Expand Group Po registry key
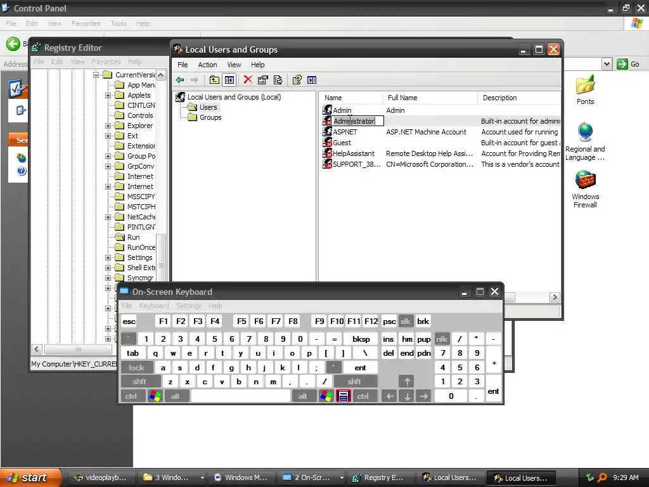 tap(108, 156)
